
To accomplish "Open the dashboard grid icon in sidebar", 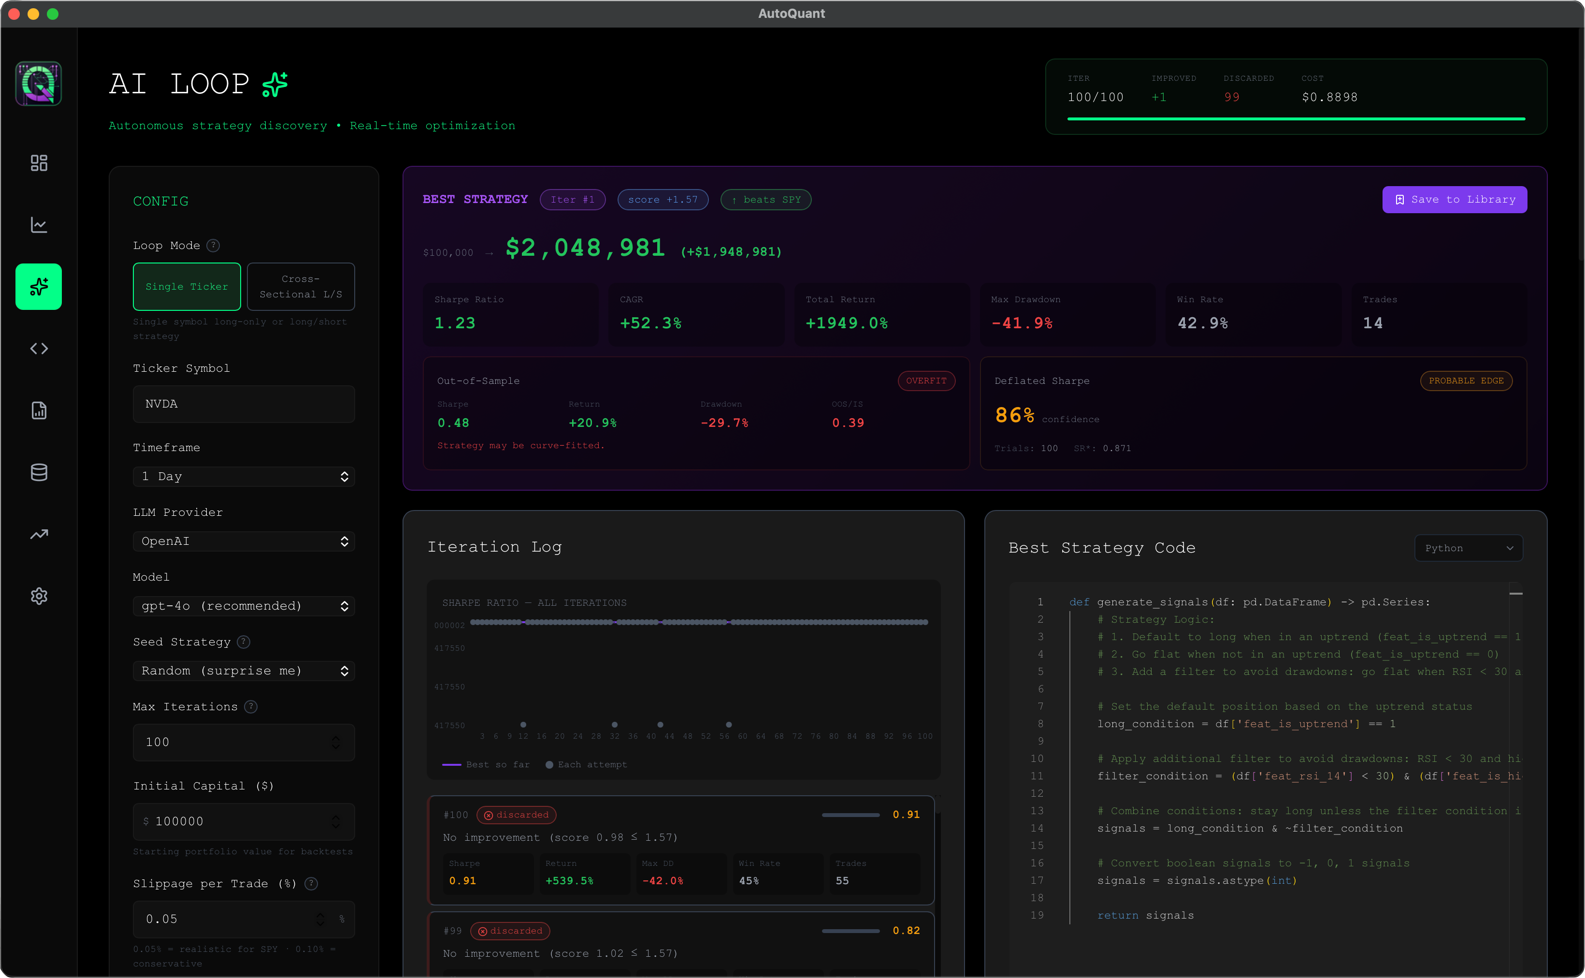I will tap(39, 162).
